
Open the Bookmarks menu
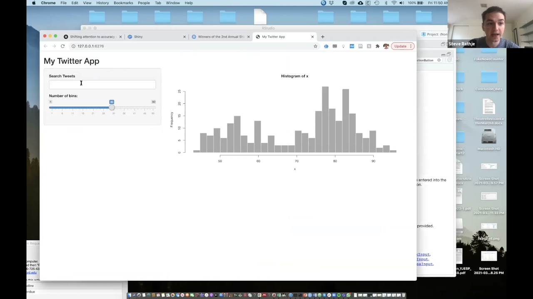pos(123,3)
